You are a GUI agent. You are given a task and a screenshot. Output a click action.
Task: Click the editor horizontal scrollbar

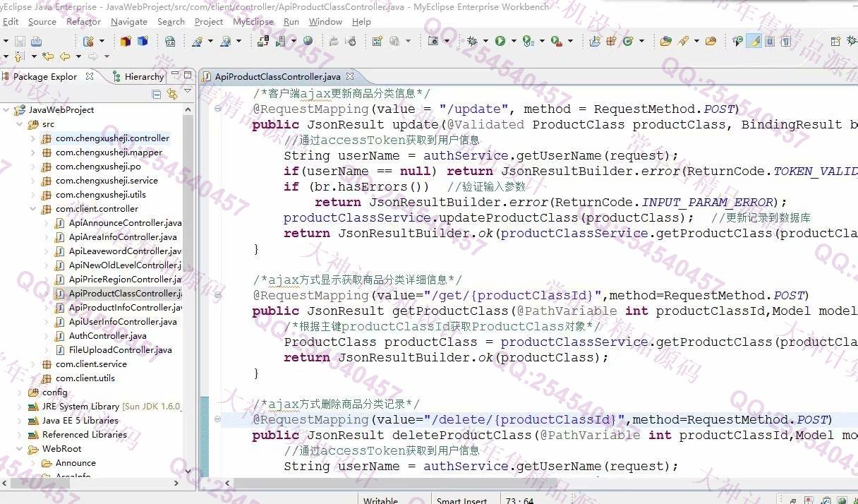pos(395,484)
